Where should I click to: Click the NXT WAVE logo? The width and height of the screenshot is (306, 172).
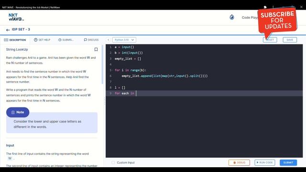16,17
